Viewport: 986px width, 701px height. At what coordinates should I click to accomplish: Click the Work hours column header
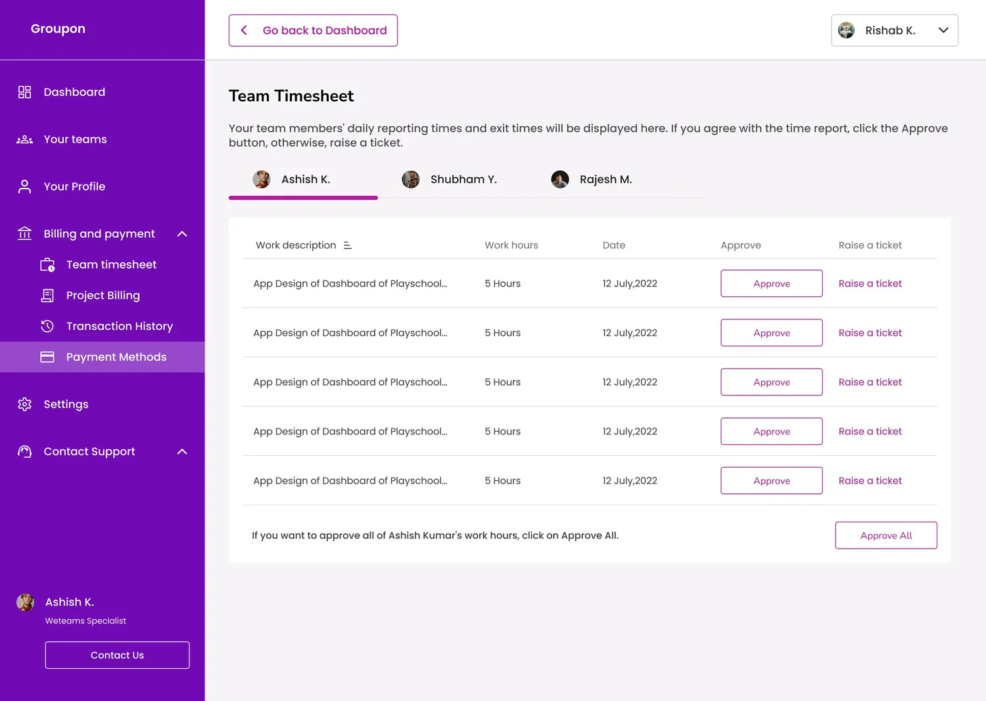511,245
